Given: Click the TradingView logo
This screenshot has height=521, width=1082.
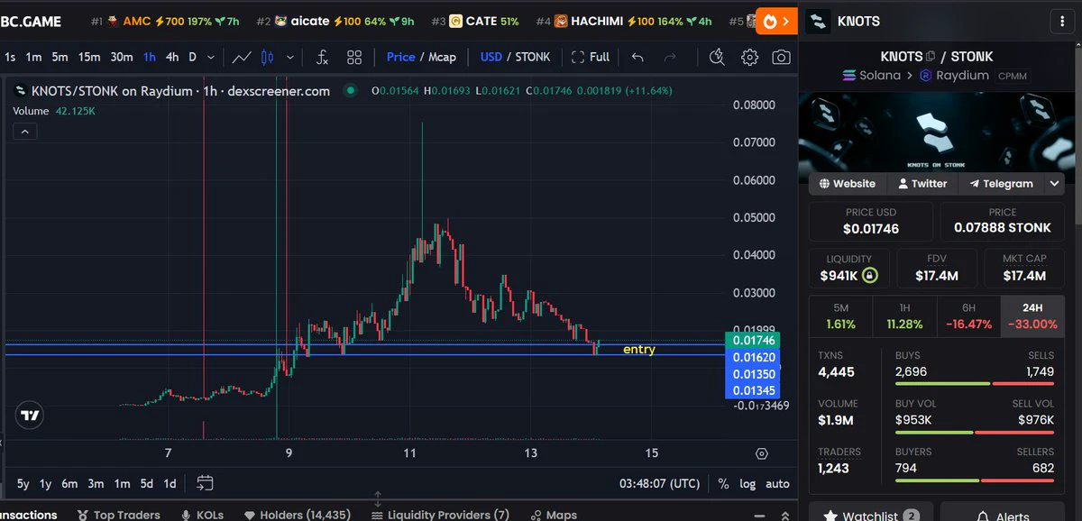Looking at the screenshot, I should (x=32, y=416).
